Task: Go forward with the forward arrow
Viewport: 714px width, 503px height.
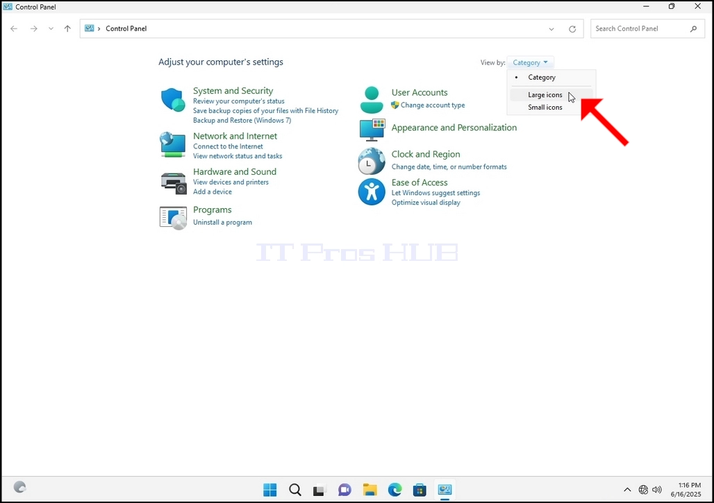Action: (x=34, y=28)
